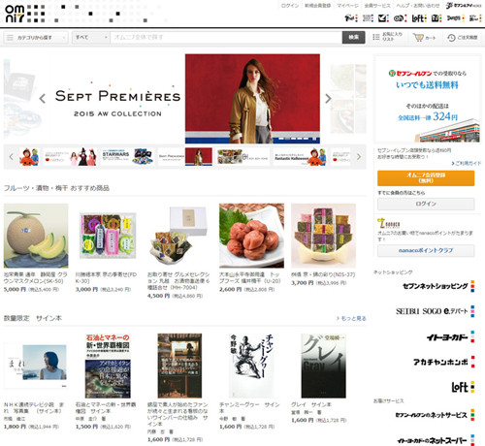Image resolution: width=485 pixels, height=446 pixels.
Task: Click the ログイン link in the top bar
Action: click(290, 6)
